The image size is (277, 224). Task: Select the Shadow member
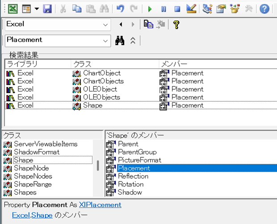pos(192,192)
